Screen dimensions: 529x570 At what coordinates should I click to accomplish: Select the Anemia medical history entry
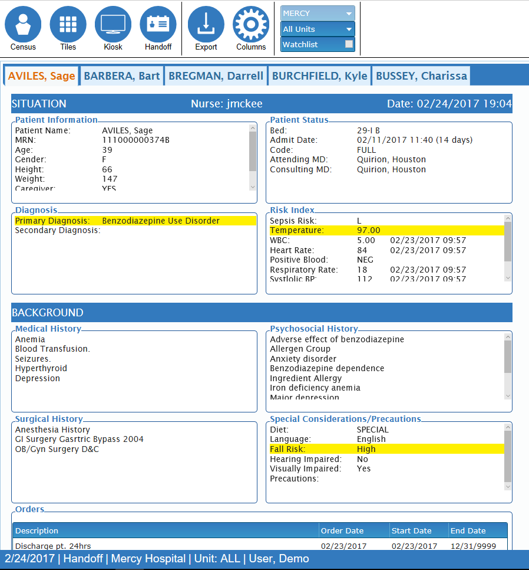(30, 339)
